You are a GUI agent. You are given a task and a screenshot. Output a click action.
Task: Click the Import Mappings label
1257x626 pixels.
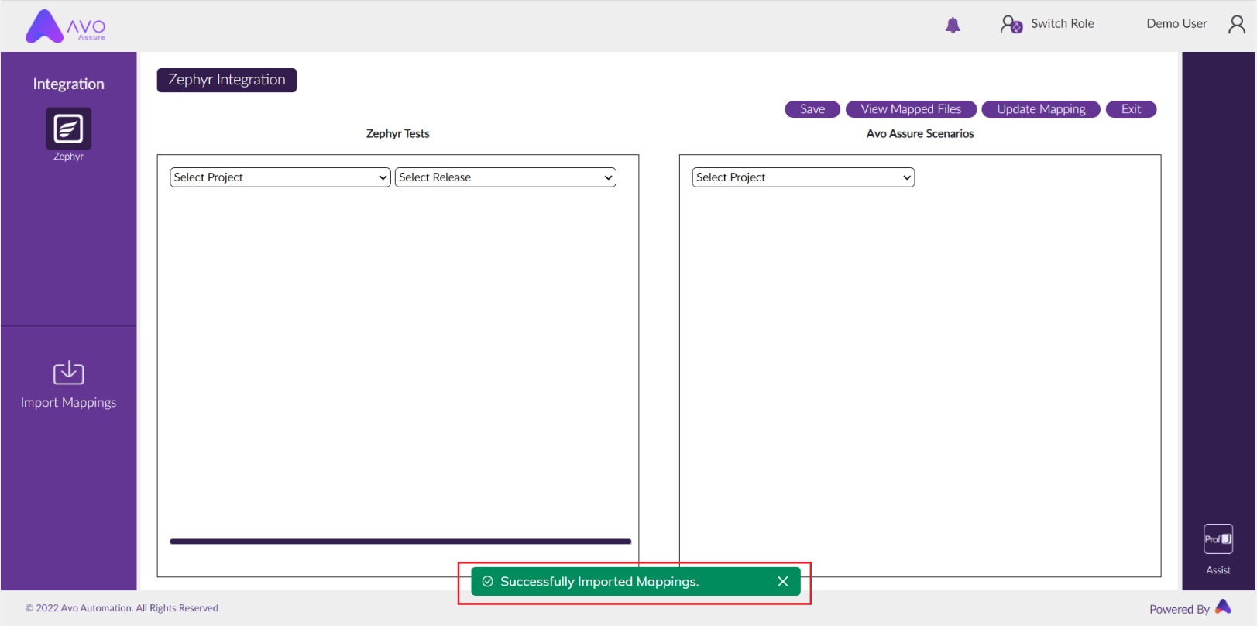coord(68,403)
